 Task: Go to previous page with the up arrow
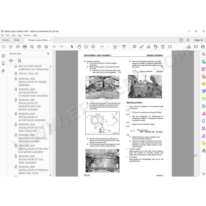tap(39, 46)
